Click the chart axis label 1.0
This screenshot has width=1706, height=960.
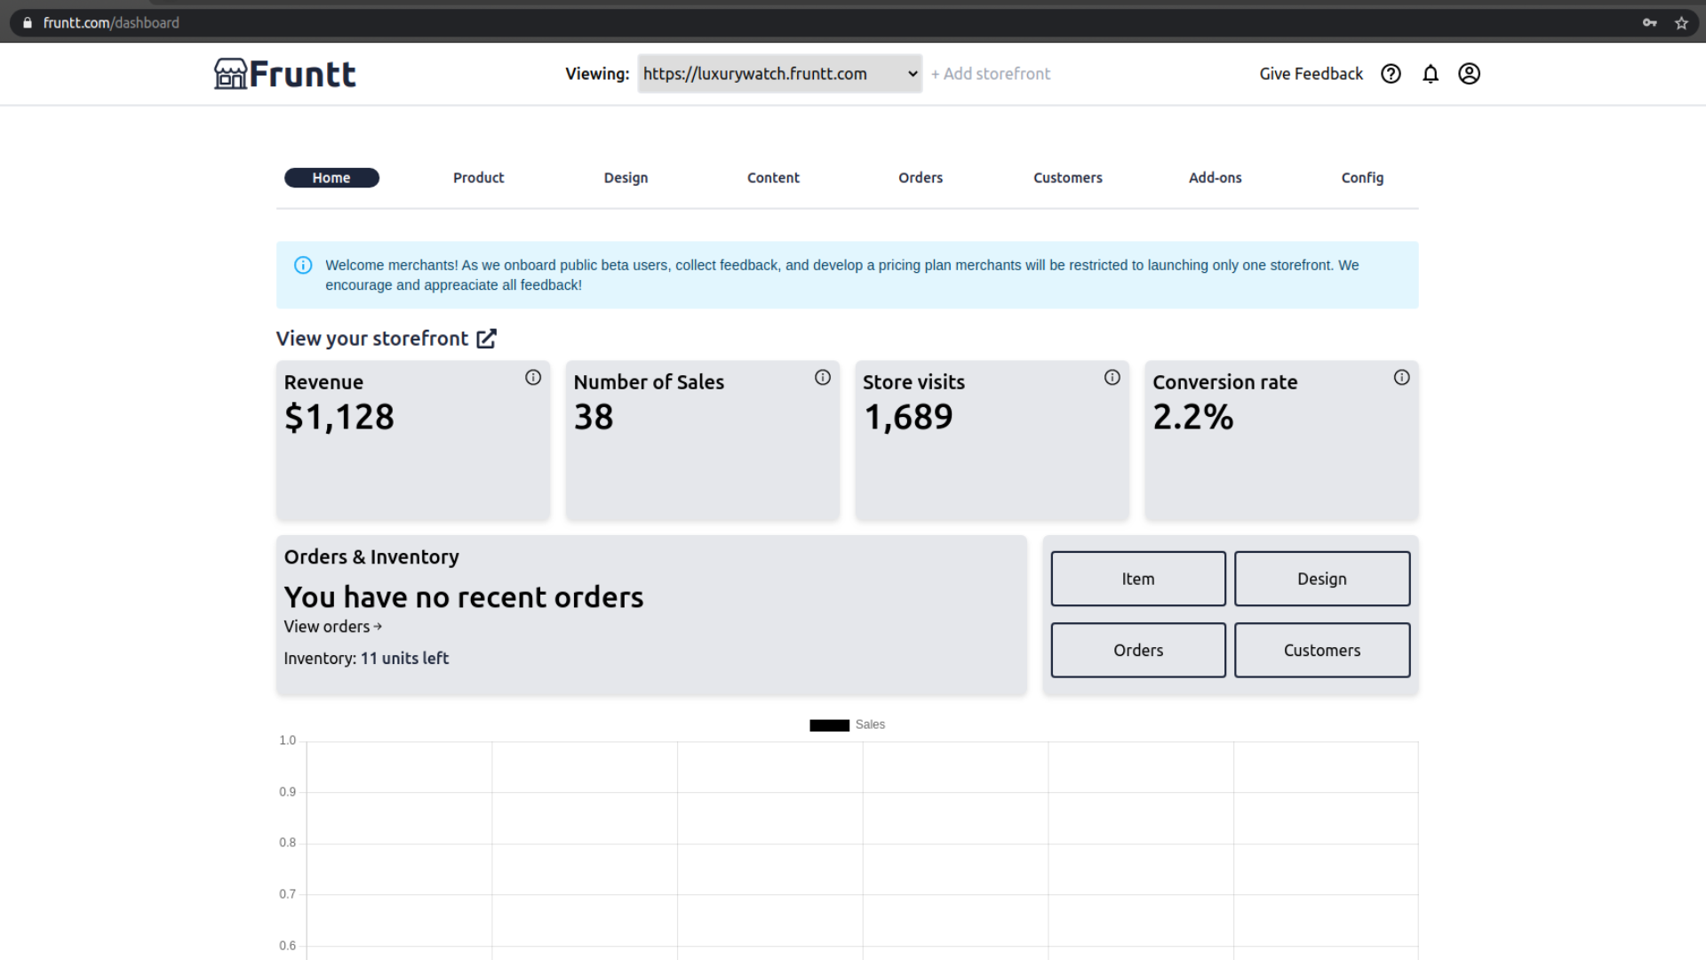point(287,740)
